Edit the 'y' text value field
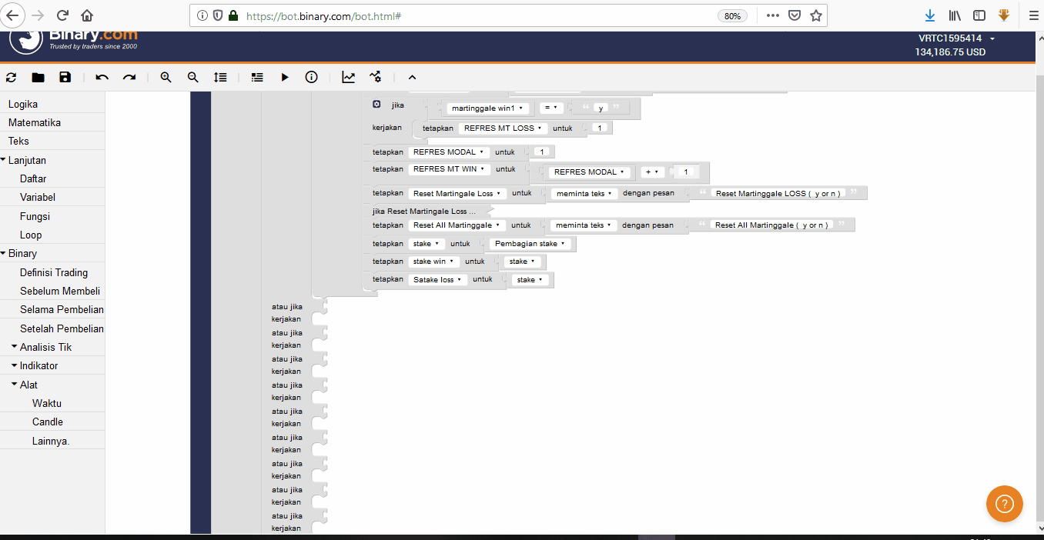This screenshot has height=540, width=1044. tap(601, 108)
